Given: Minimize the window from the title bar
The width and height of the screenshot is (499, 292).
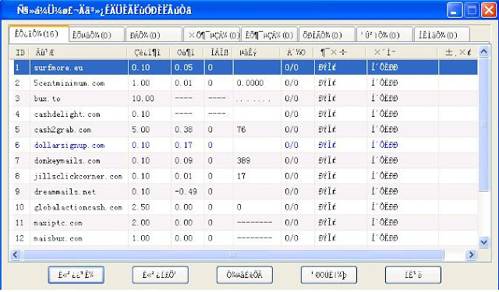Looking at the screenshot, I should (x=455, y=10).
